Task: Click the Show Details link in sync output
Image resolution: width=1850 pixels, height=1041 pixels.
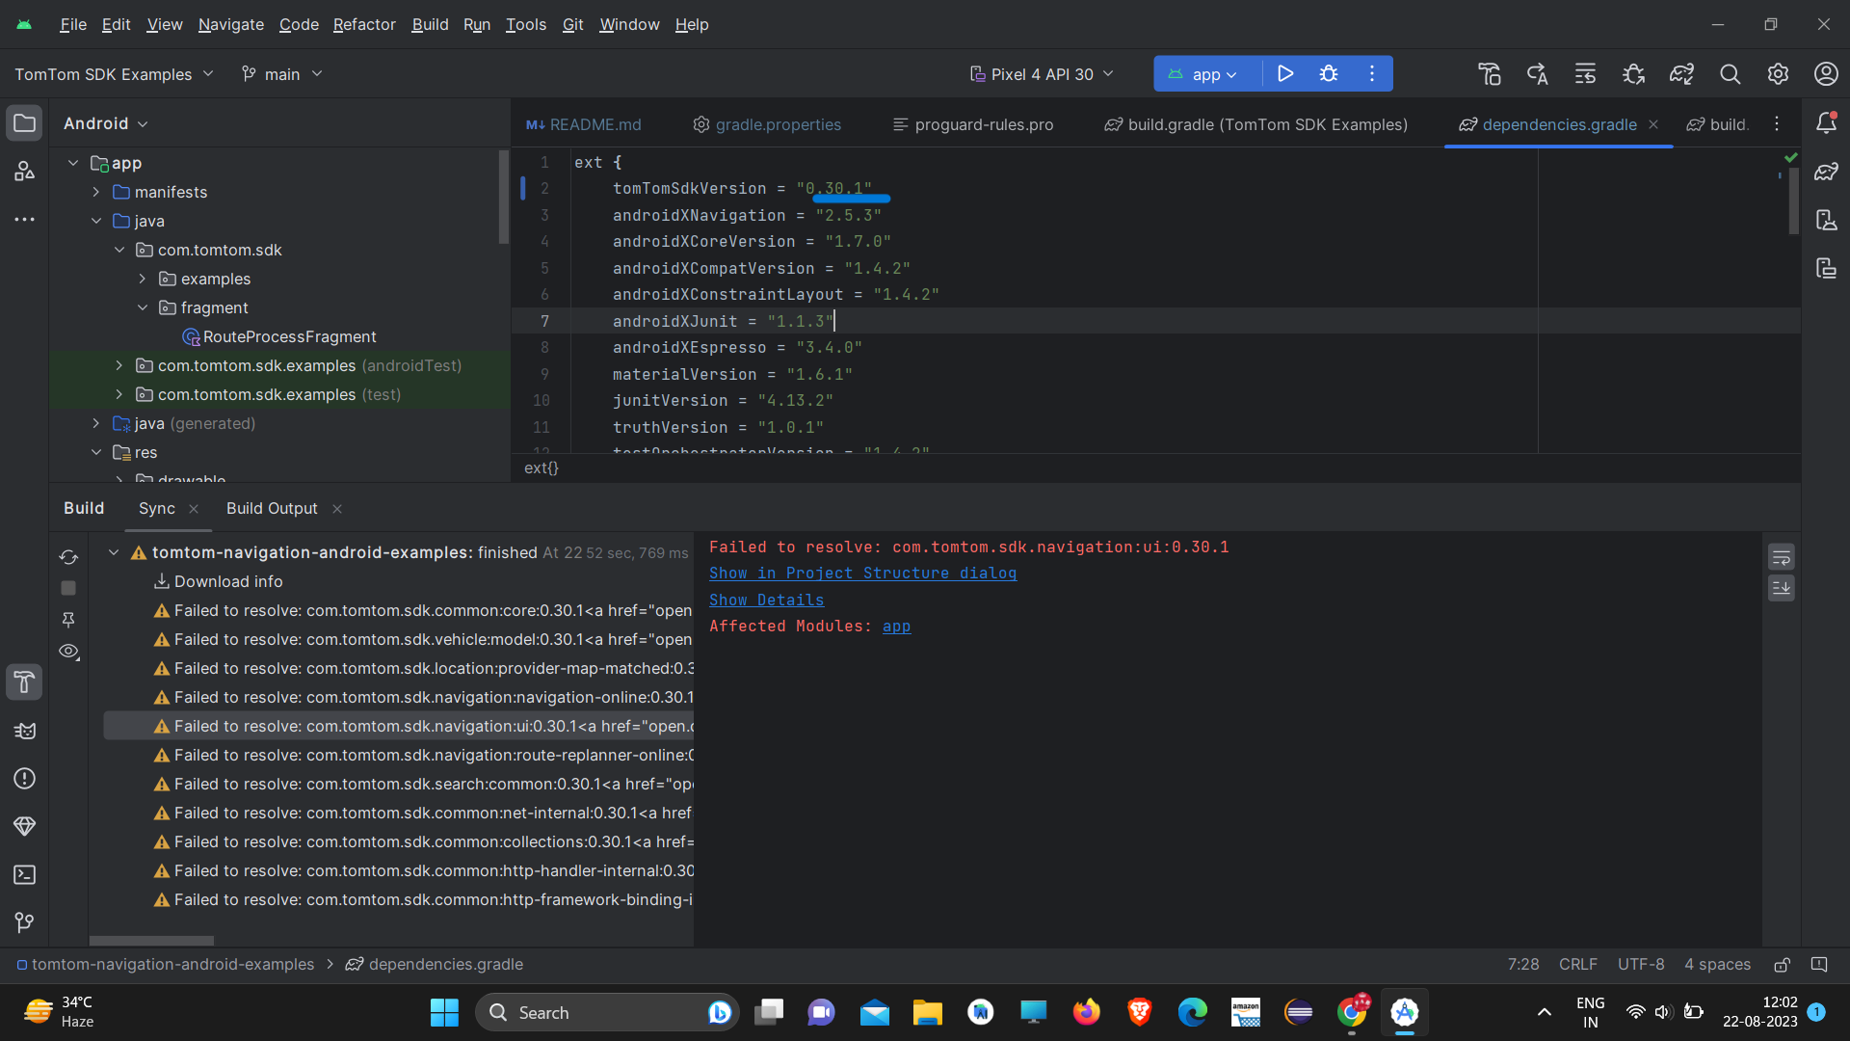Action: pos(766,600)
